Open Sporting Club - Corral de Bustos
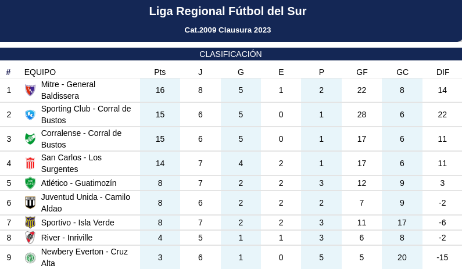This screenshot has width=462, height=269. 86,114
